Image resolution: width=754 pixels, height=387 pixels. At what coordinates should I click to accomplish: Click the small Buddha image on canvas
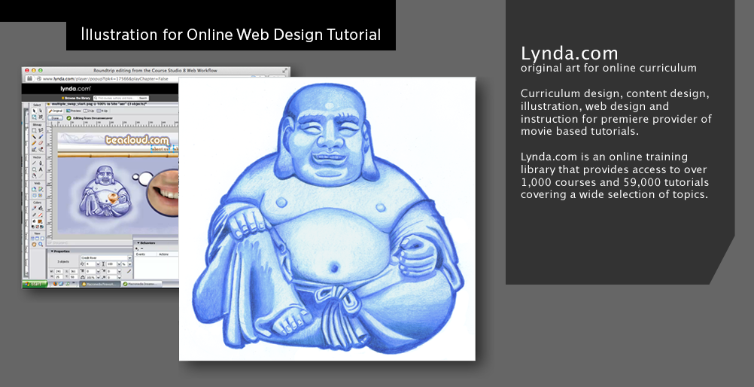(105, 191)
